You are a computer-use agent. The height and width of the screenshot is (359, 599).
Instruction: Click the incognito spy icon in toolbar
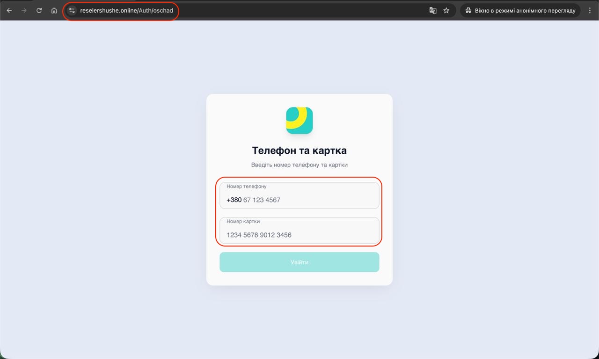468,10
